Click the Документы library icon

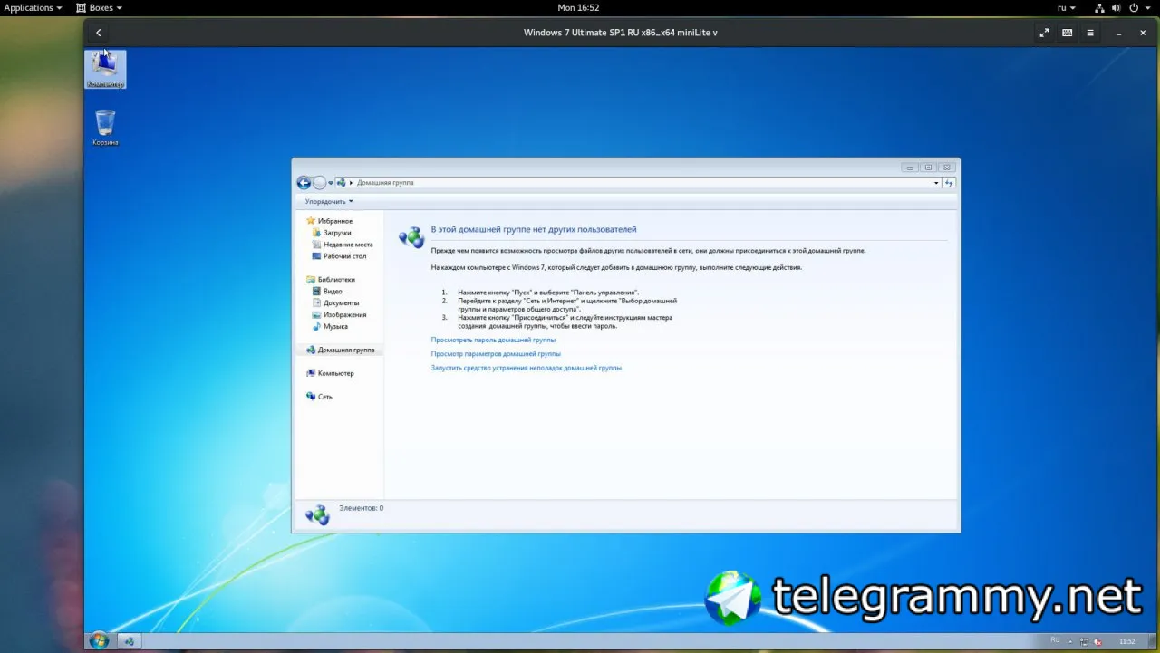(316, 303)
